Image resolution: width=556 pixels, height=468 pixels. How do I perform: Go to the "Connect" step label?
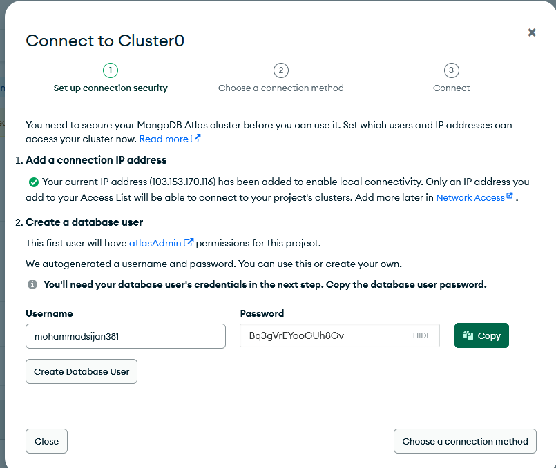451,88
